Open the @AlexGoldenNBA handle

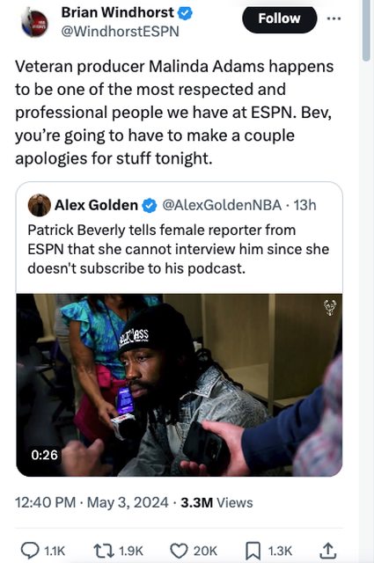coord(222,205)
